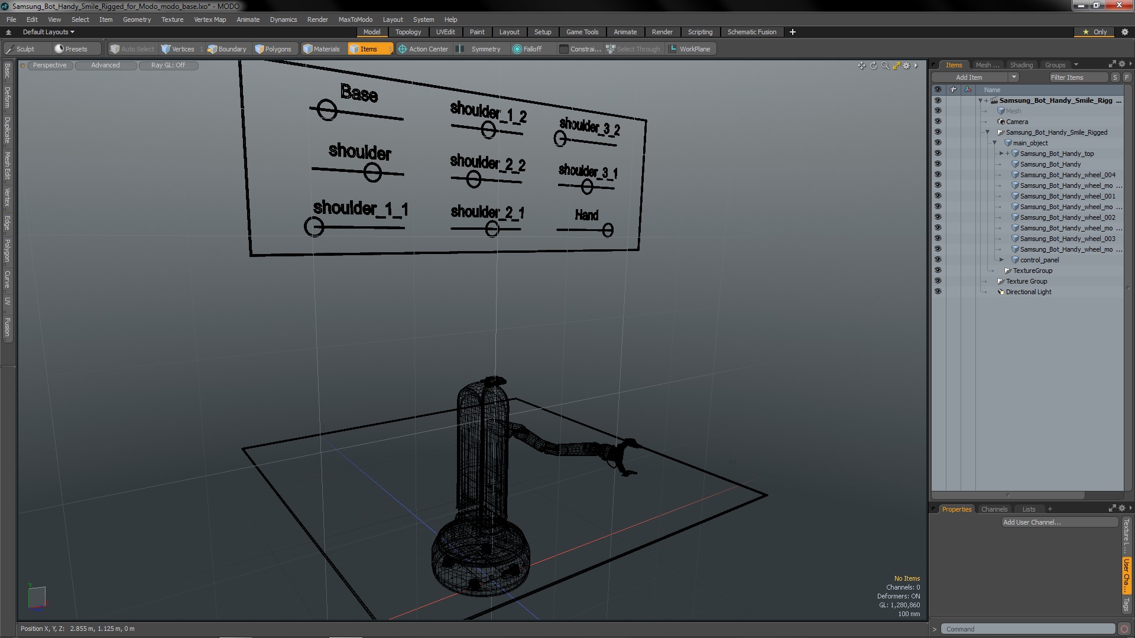Open the Presets browser
The image size is (1135, 638).
(x=71, y=49)
